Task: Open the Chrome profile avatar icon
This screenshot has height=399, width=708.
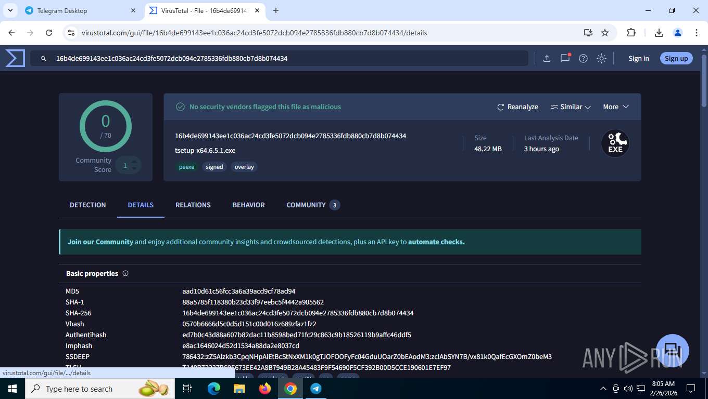Action: (678, 33)
